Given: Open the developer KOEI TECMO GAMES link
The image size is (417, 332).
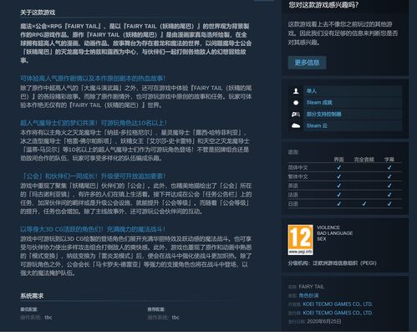Looking at the screenshot, I should [338, 304].
